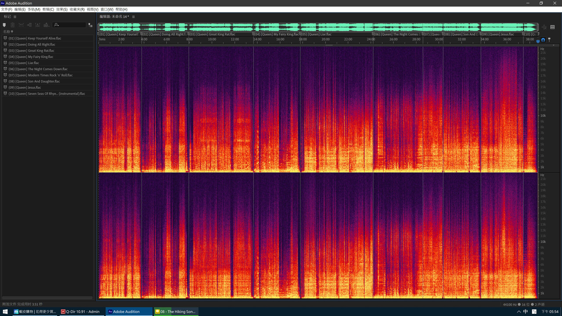The height and width of the screenshot is (316, 562).
Task: Open the 视图(V) menu
Action: click(93, 9)
